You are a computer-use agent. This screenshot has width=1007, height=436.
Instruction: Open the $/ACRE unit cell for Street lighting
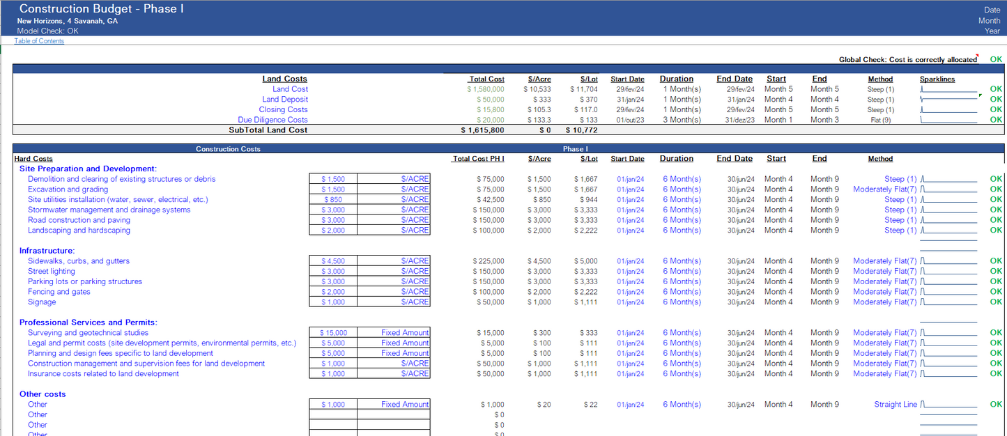tap(394, 272)
